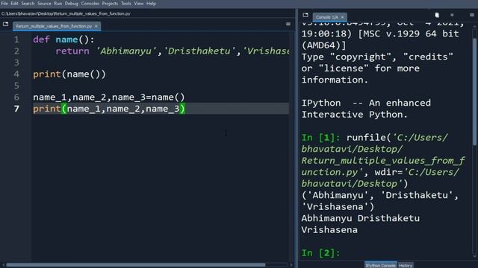Click line number 1 in the gutter

point(16,39)
